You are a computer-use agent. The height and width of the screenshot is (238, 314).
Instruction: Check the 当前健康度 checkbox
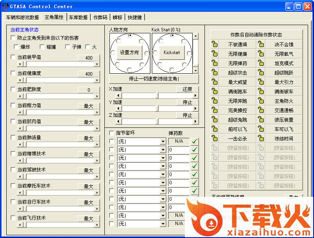(x=13, y=73)
